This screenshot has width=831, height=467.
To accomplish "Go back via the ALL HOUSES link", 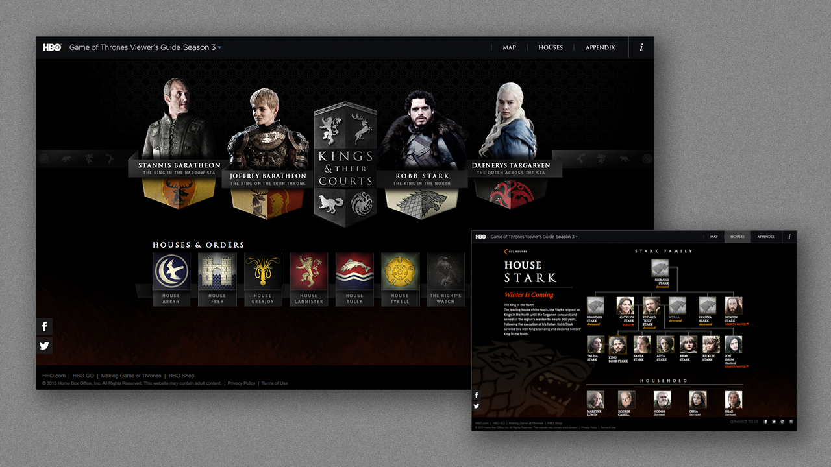I will click(514, 250).
